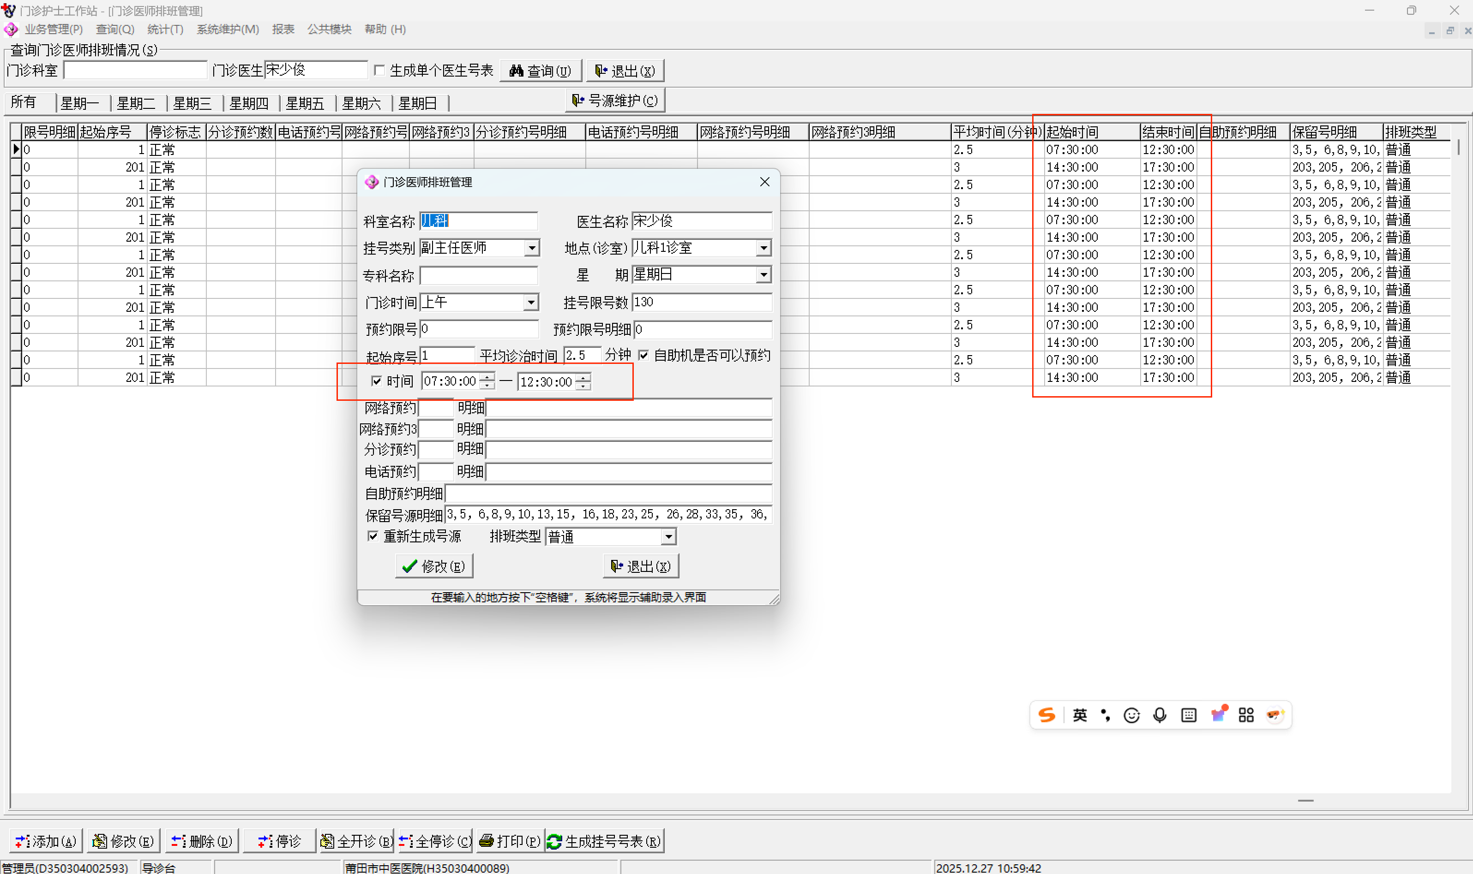The height and width of the screenshot is (874, 1473).
Task: Click the 修改(E) confirm button in dialog
Action: coord(434,566)
